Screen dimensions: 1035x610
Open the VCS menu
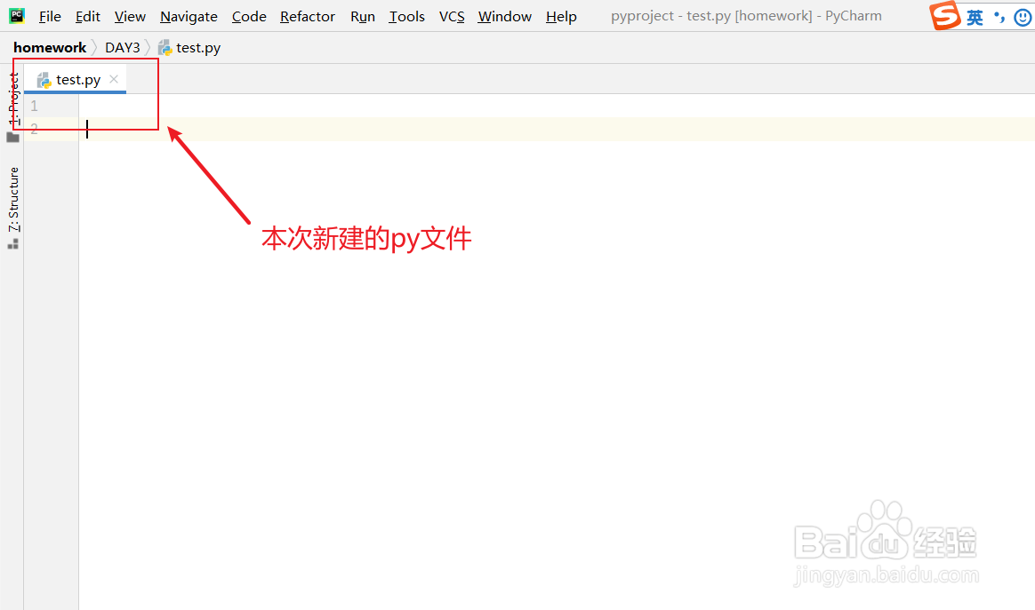point(451,16)
